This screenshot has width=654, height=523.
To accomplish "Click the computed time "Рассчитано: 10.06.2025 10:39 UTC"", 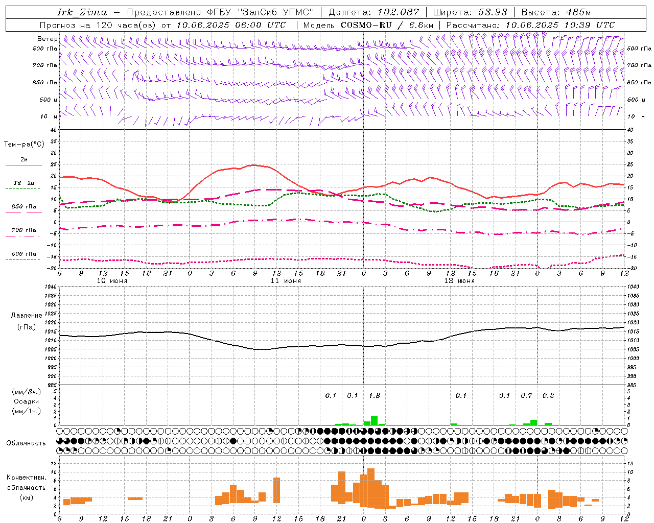I will click(x=530, y=25).
